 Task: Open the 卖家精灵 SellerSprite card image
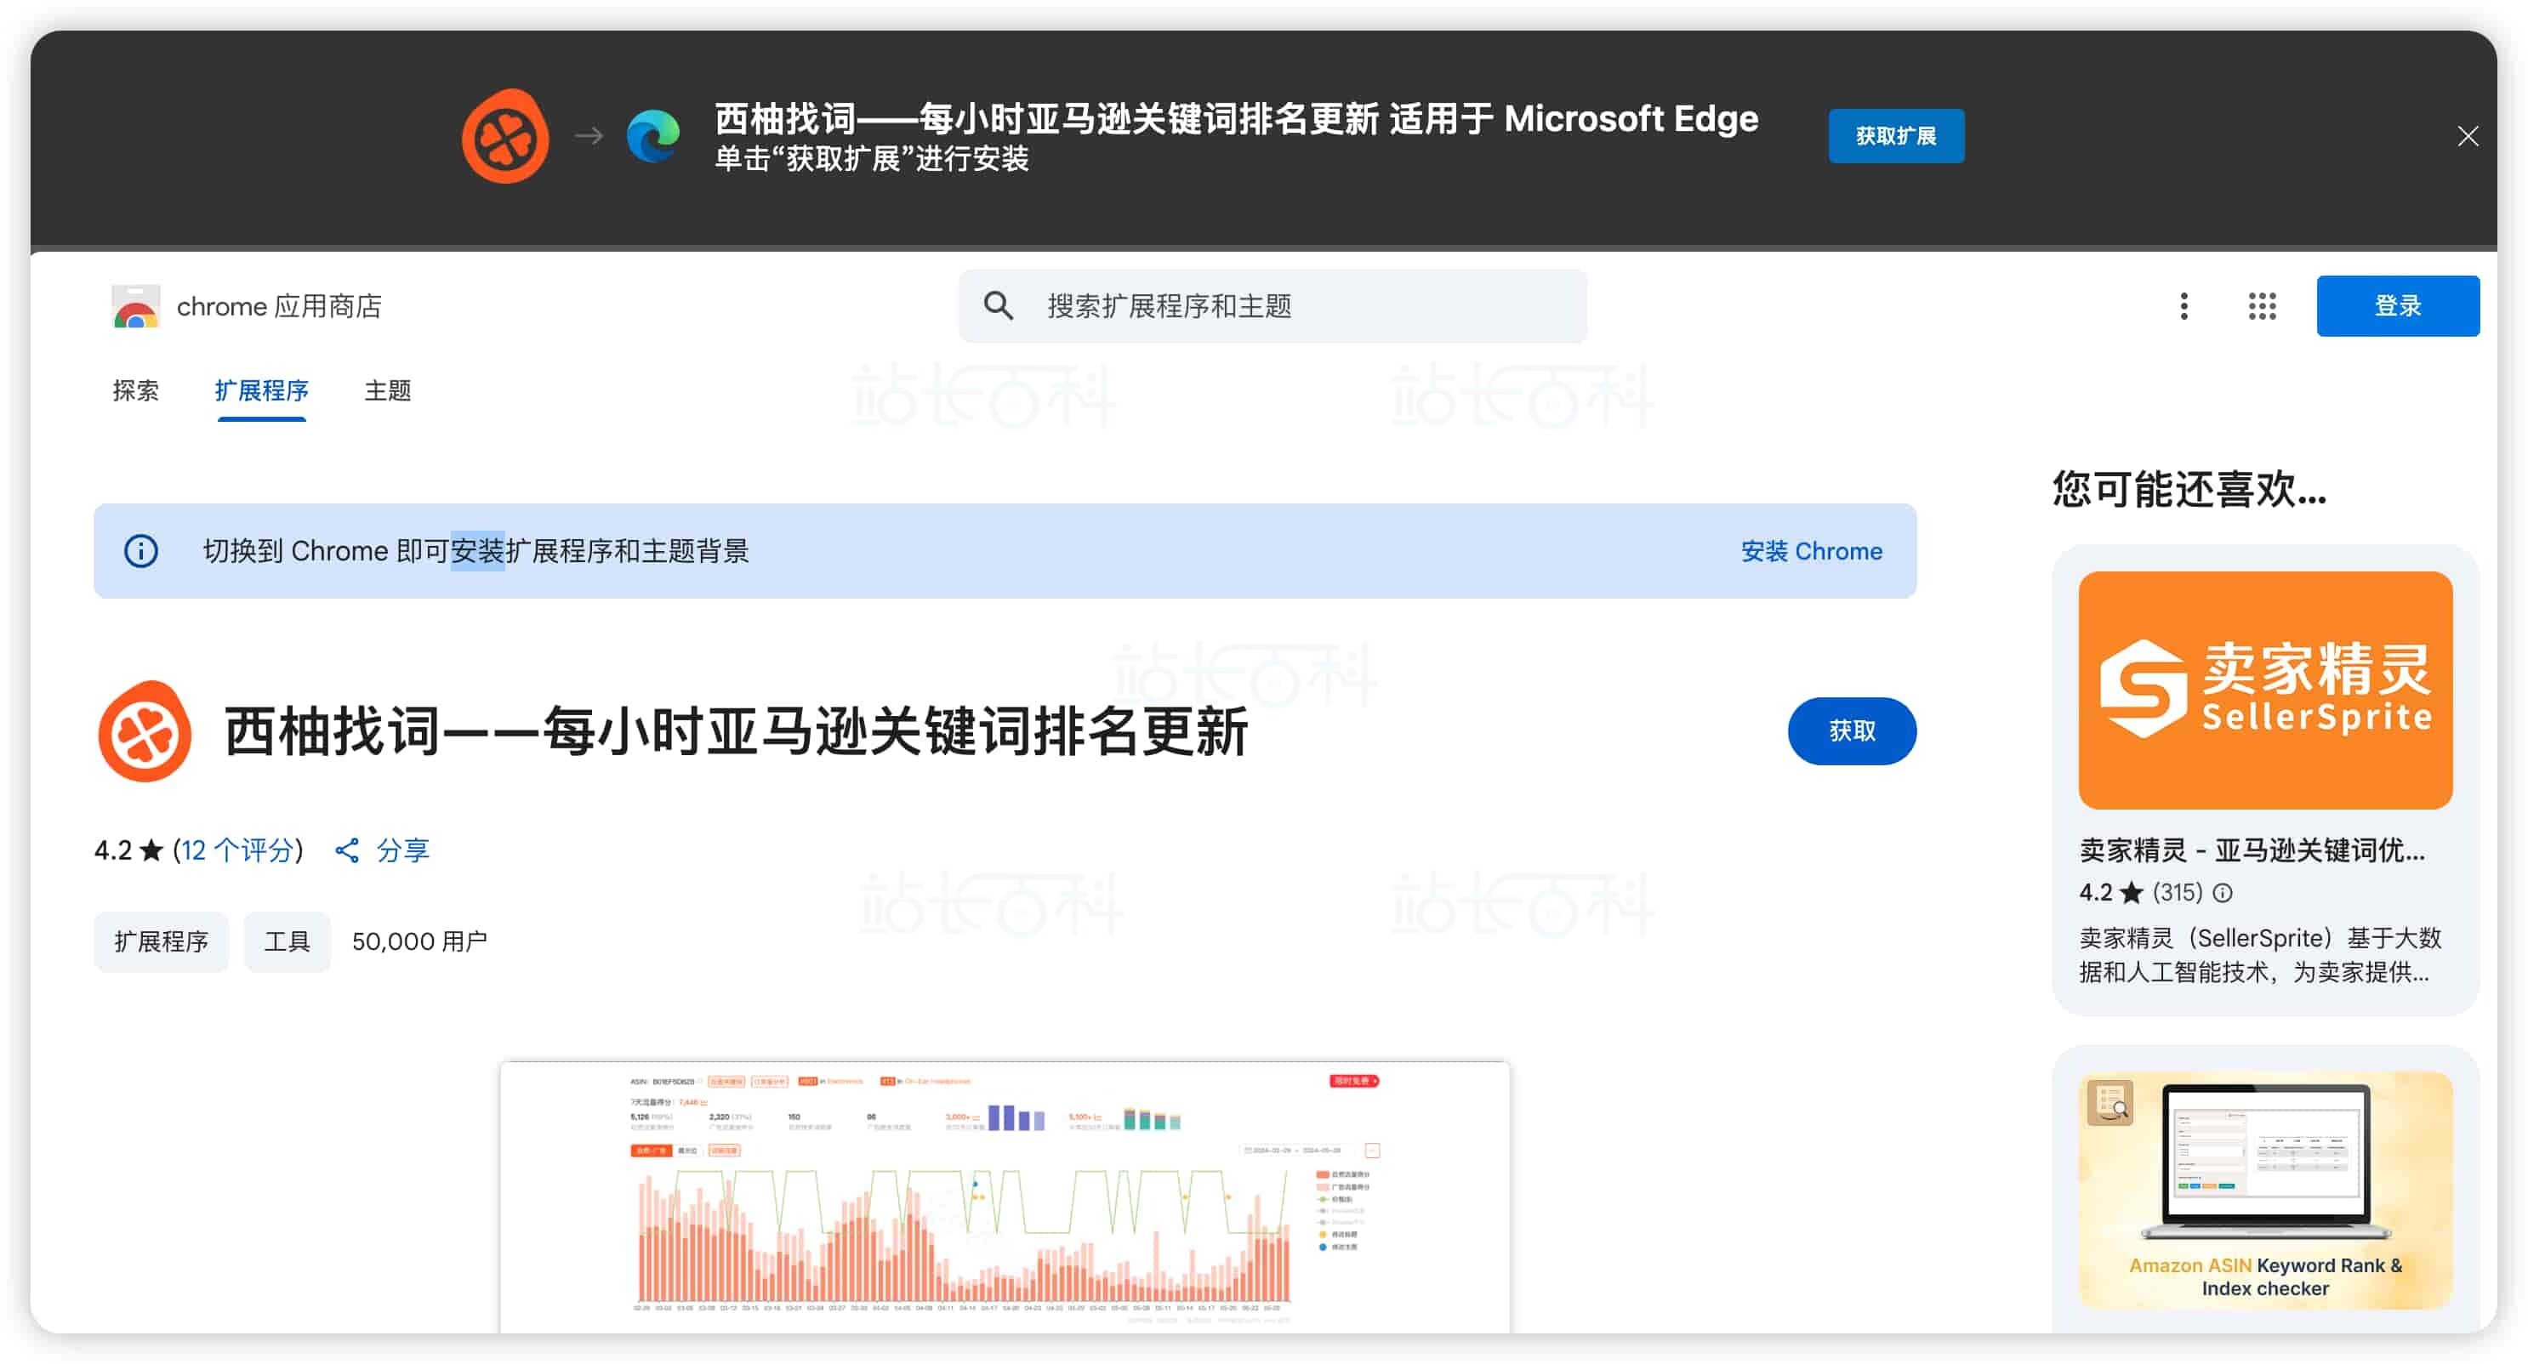pos(2265,690)
